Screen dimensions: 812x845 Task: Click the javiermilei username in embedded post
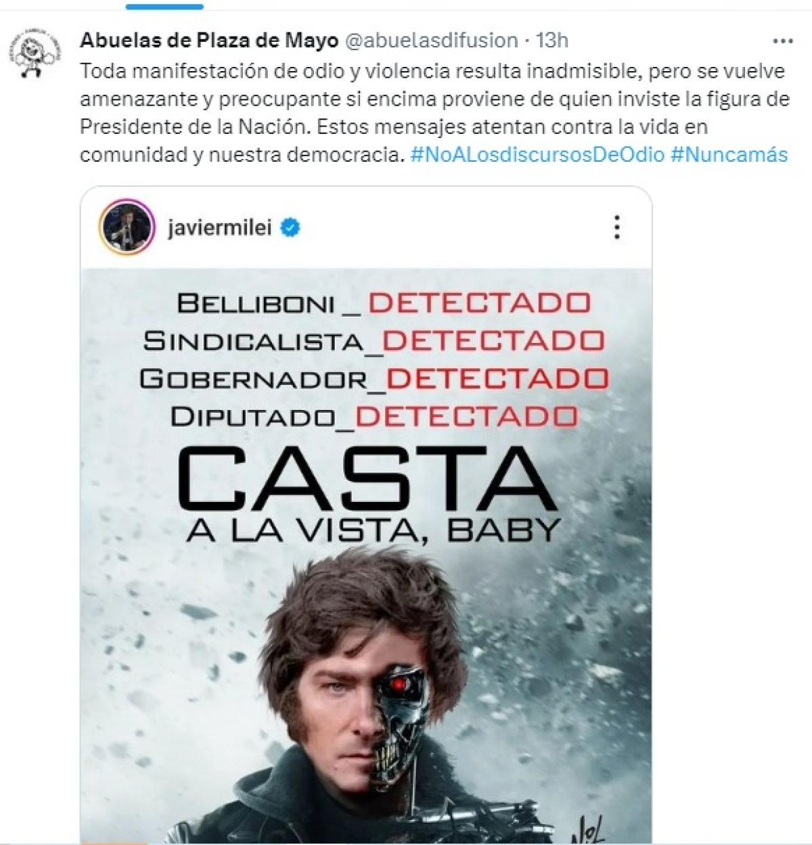pyautogui.click(x=220, y=228)
